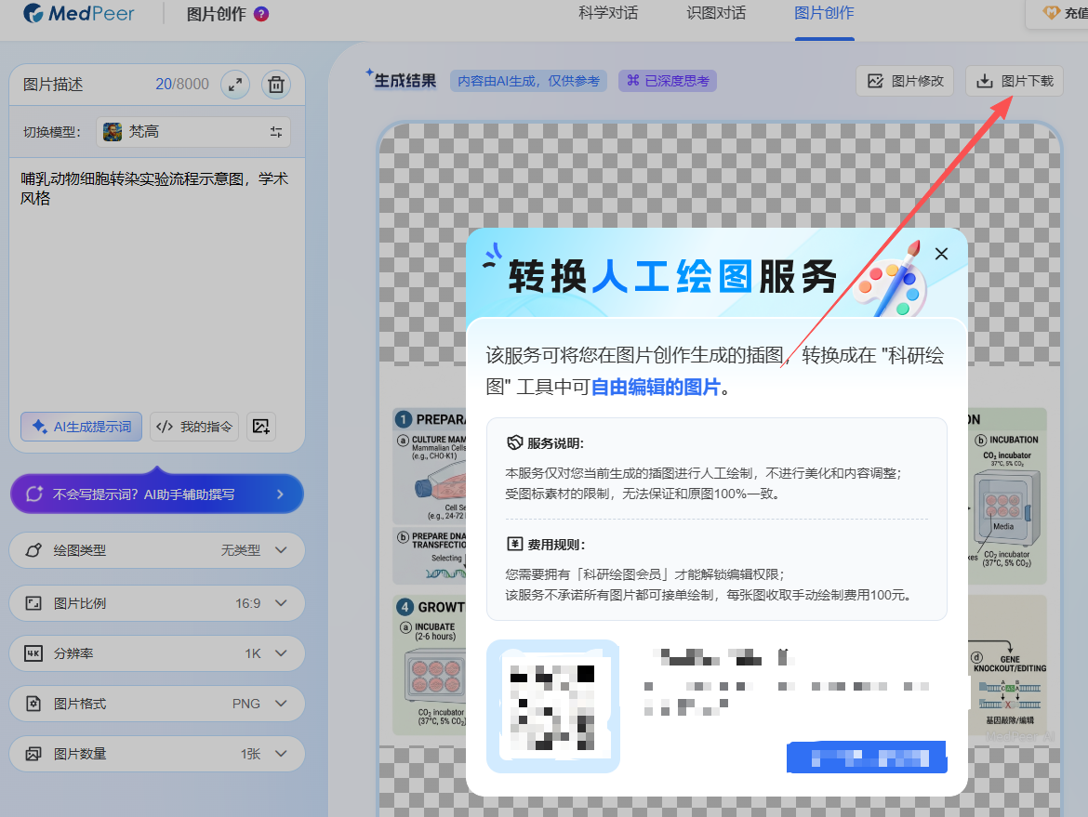Select the 图片创作 tab
Screen dimensions: 1088x817
pos(824,13)
